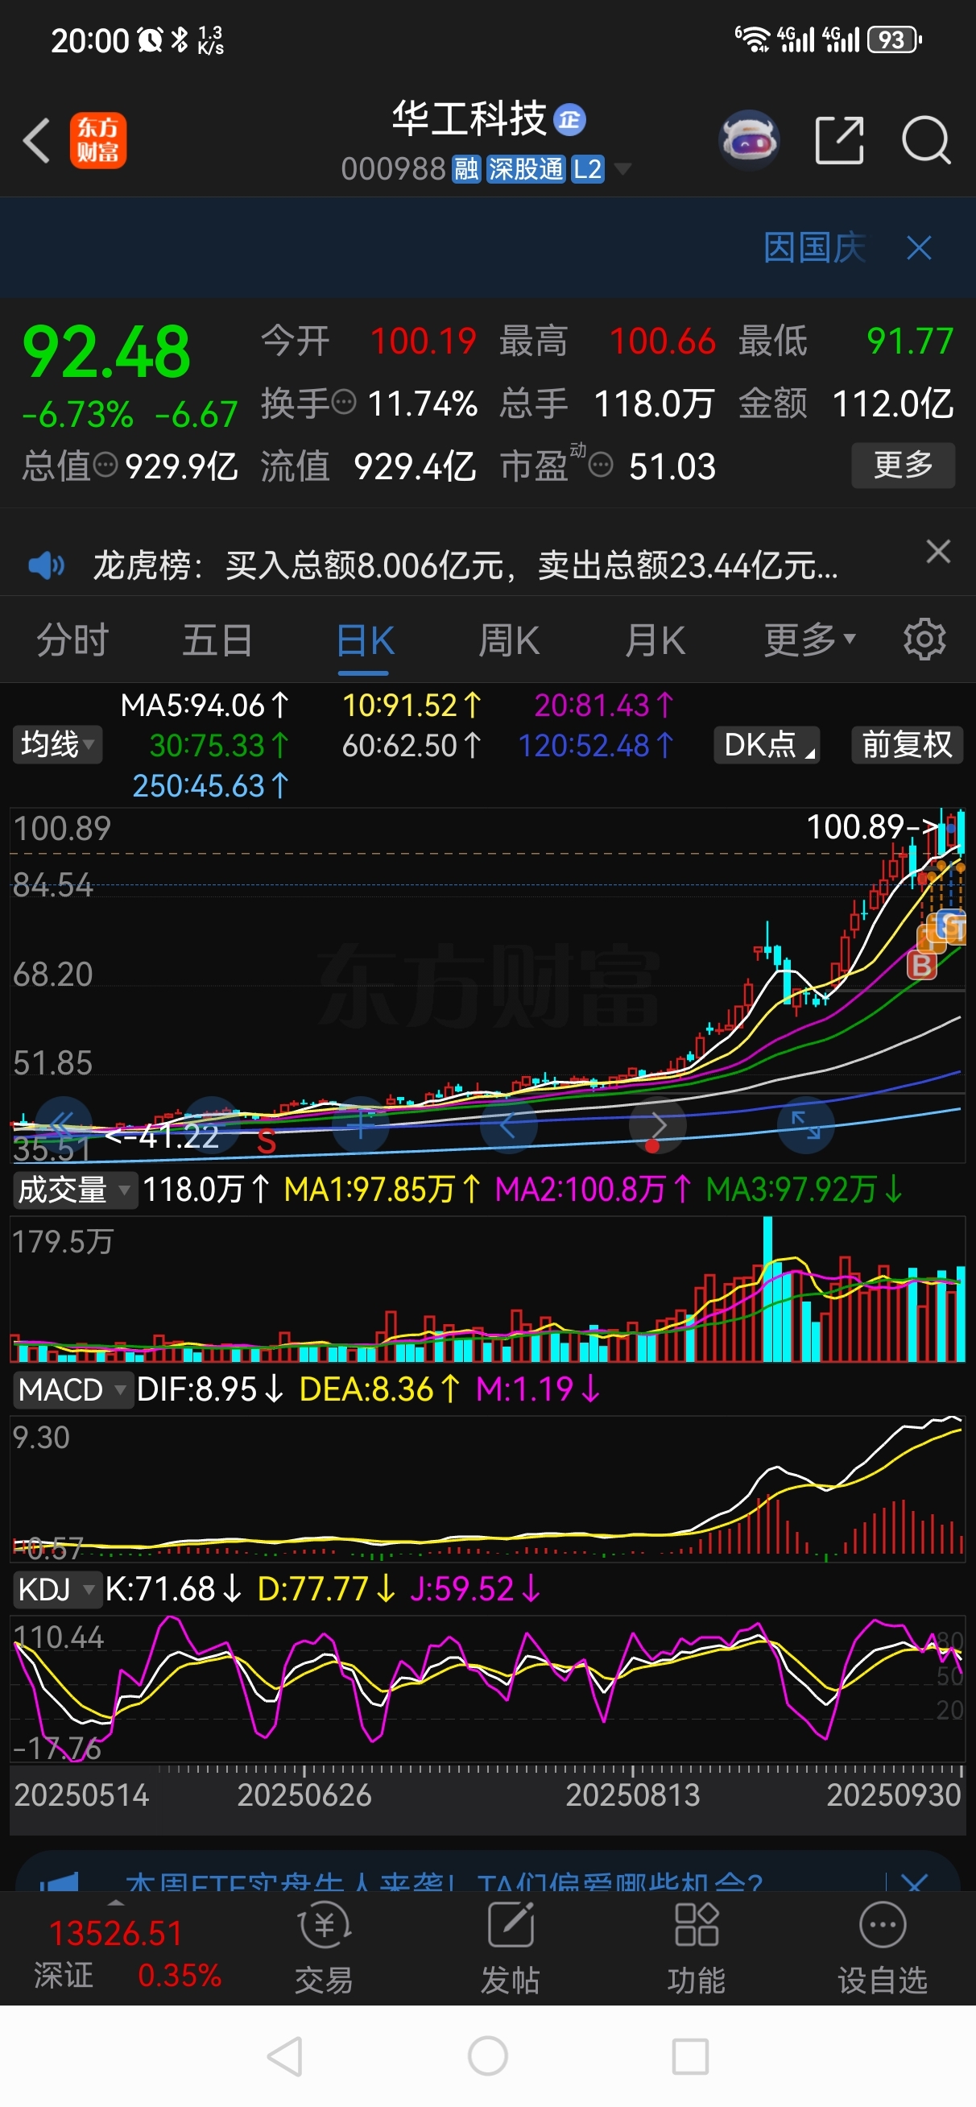This screenshot has height=2107, width=976.
Task: Tap the speaker announcement icon
Action: point(45,565)
